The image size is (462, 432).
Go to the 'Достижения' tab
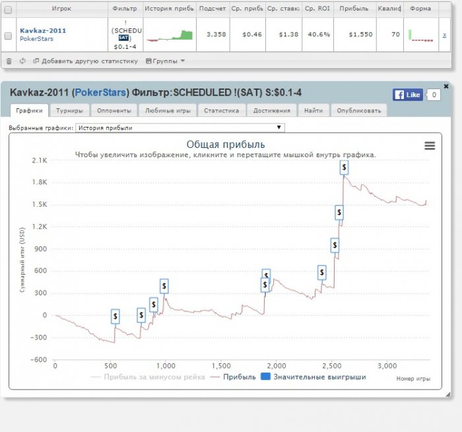click(x=271, y=110)
